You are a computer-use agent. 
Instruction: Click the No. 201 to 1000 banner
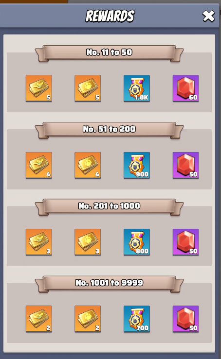(x=109, y=207)
